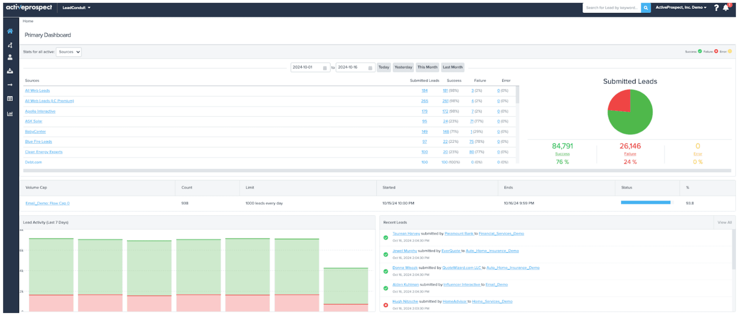Open calendar icon in the start date field

point(325,68)
